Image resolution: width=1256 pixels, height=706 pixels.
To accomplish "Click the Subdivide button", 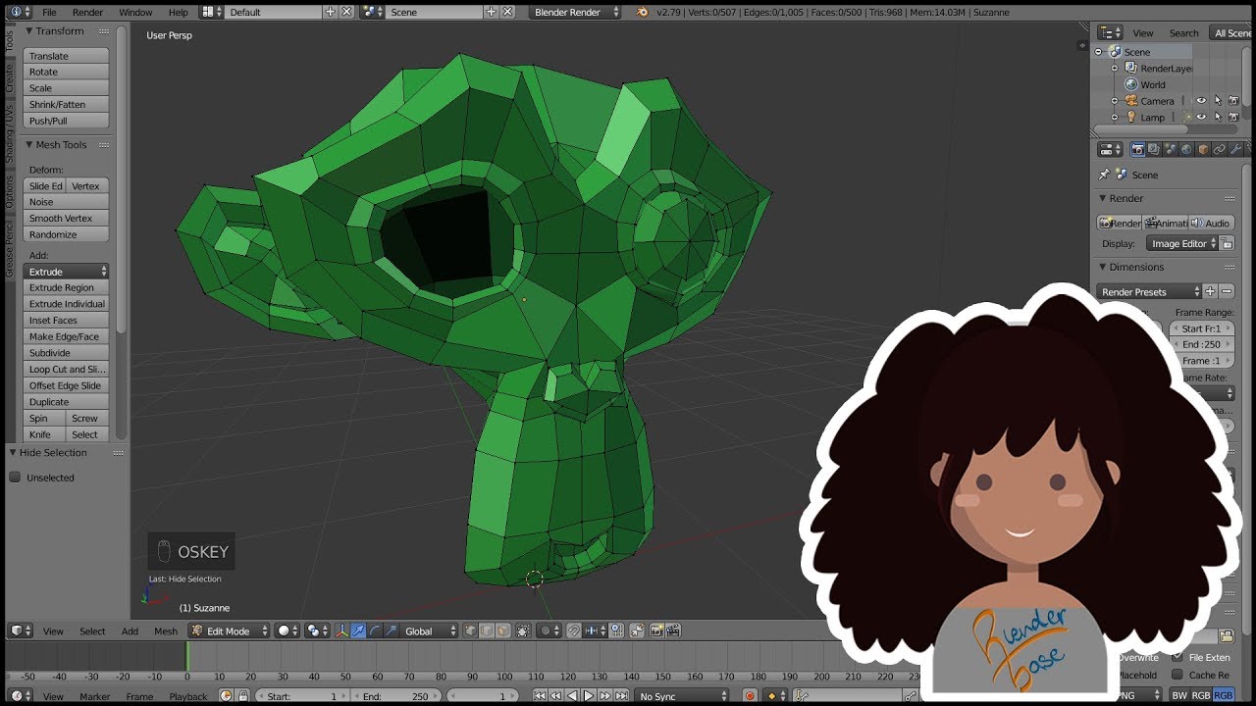I will (x=66, y=353).
